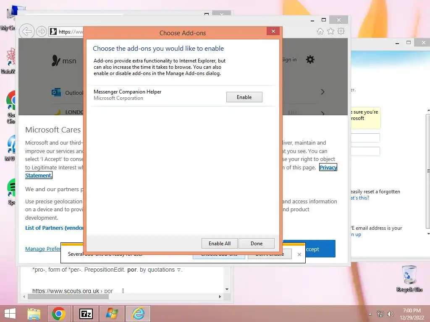This screenshot has width=430, height=322.
Task: Click scouts.org.uk result in background browser
Action: point(72,291)
